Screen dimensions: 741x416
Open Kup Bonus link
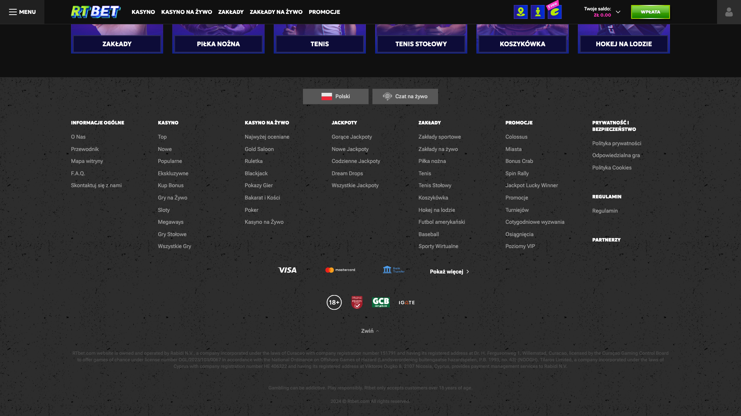pyautogui.click(x=171, y=185)
